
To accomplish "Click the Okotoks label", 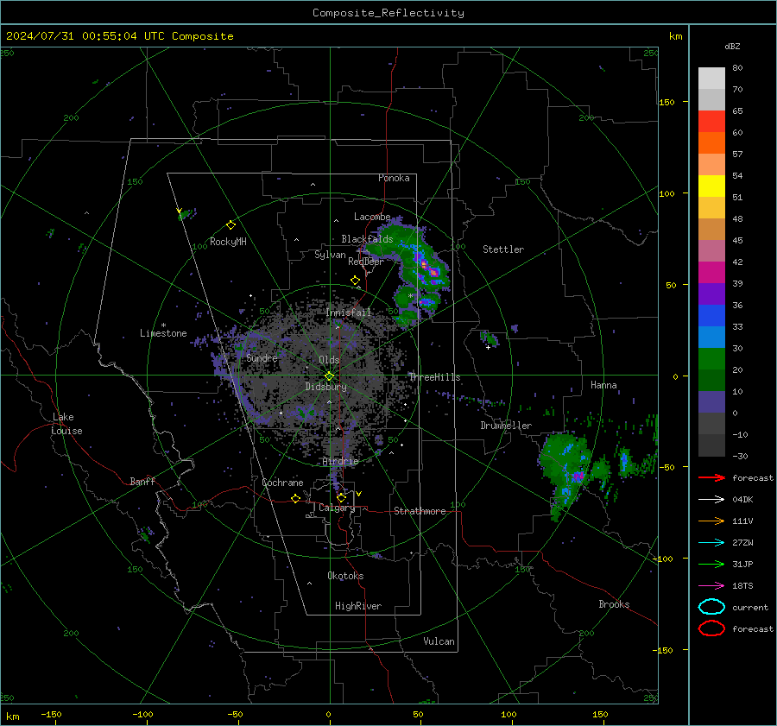I will [x=345, y=576].
